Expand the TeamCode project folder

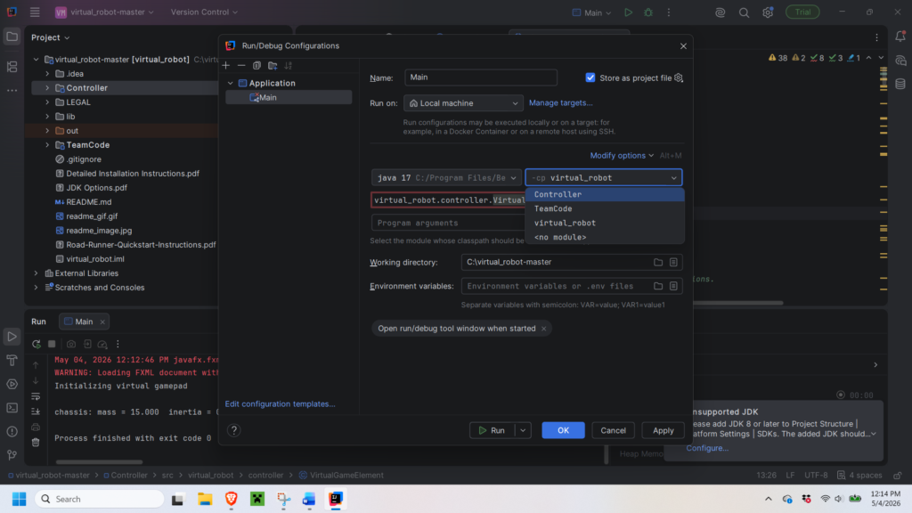pos(47,145)
